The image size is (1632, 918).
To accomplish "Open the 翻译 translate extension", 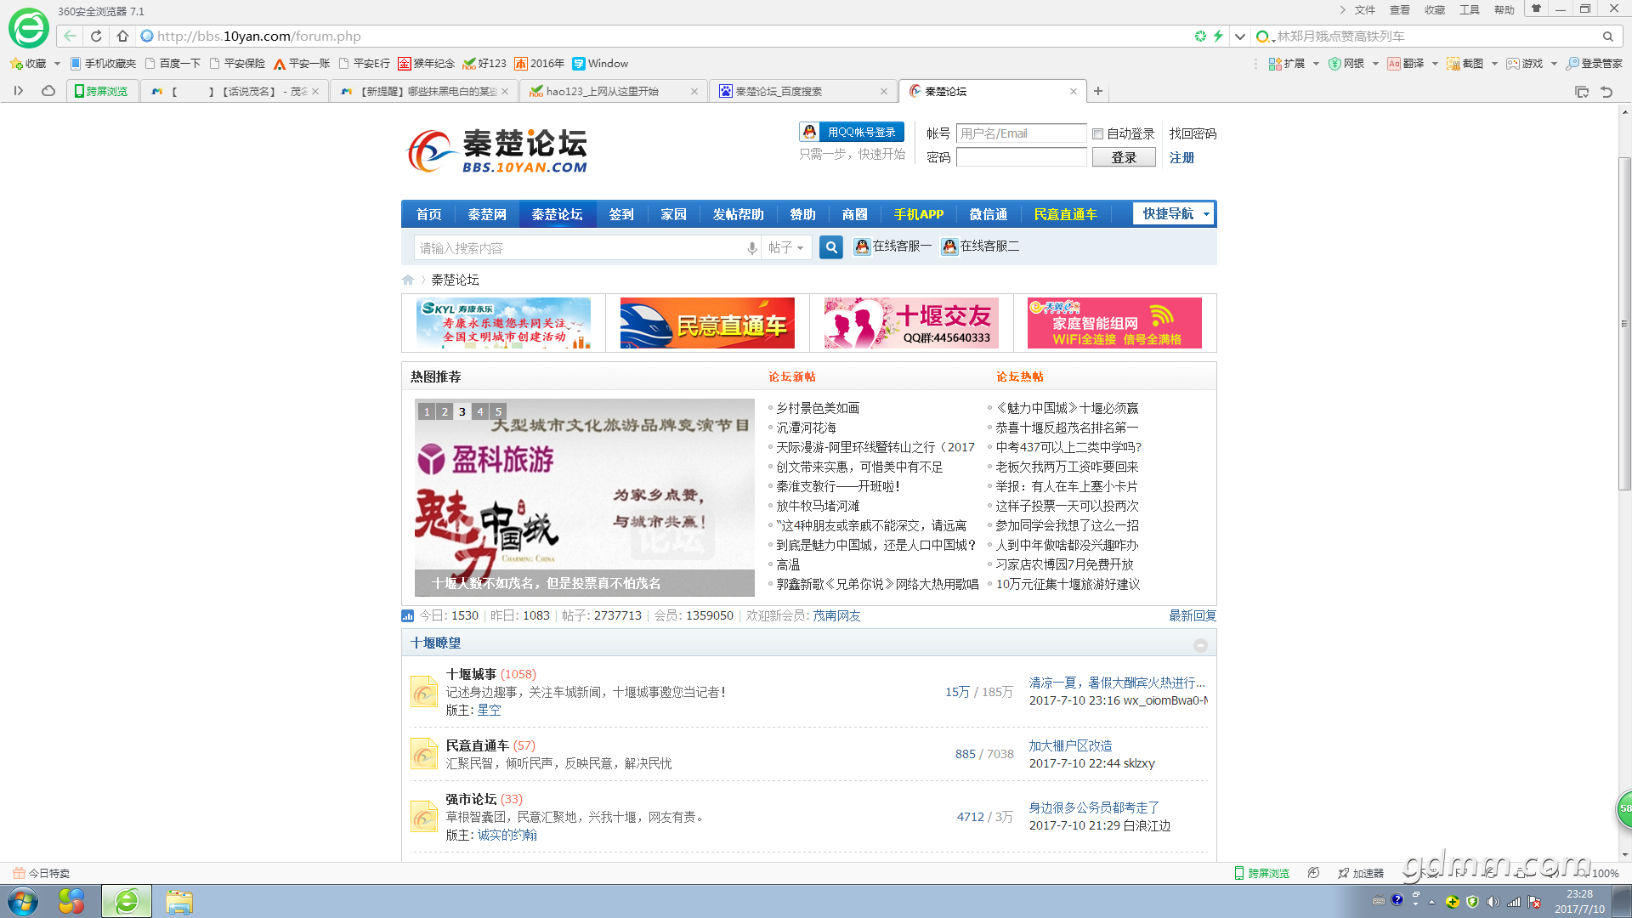I will [x=1406, y=64].
